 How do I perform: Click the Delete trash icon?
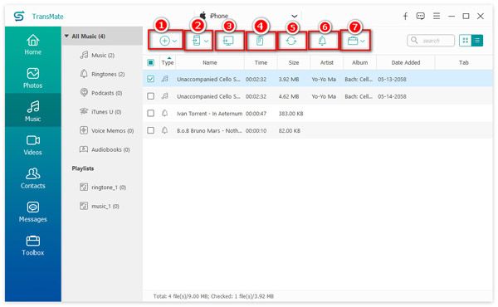click(260, 41)
